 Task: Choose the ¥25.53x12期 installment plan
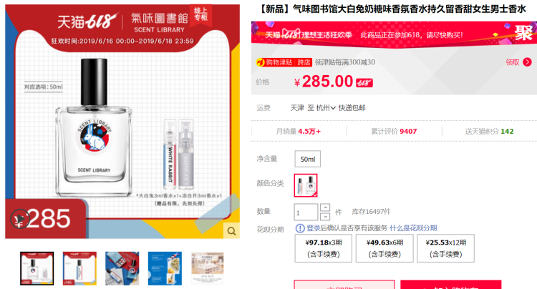(x=445, y=248)
